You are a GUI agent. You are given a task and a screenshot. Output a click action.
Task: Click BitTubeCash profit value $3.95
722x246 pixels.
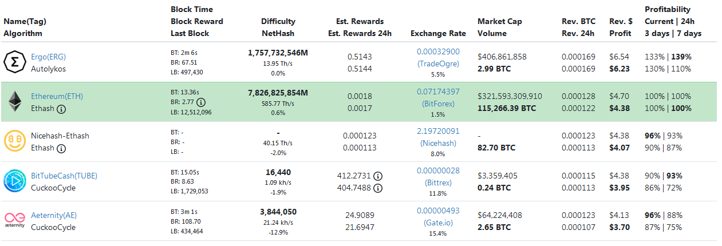pos(620,188)
